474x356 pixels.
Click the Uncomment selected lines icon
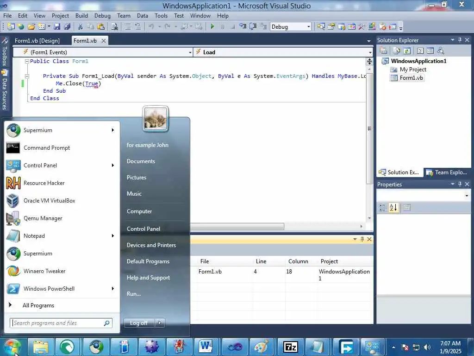click(x=138, y=26)
